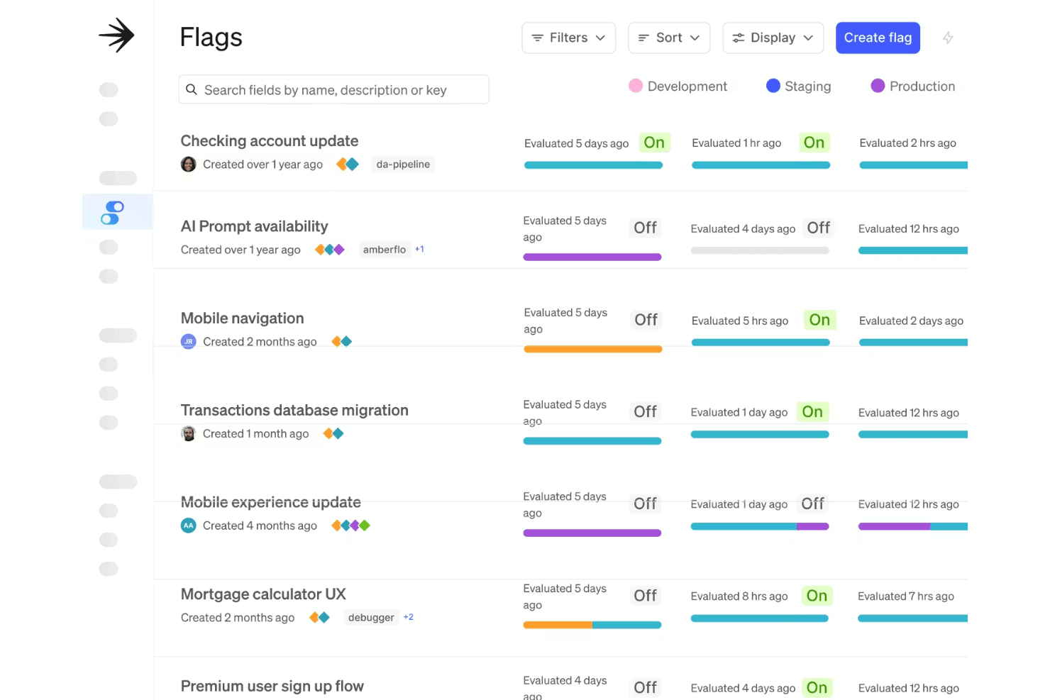Toggle Development Off for Transactions database migration
This screenshot has width=1050, height=700.
[646, 412]
